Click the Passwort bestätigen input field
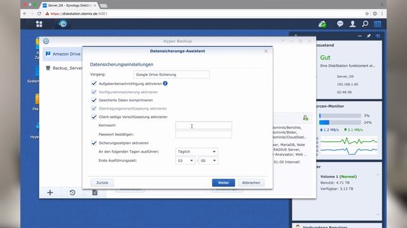The height and width of the screenshot is (228, 407). point(203,134)
